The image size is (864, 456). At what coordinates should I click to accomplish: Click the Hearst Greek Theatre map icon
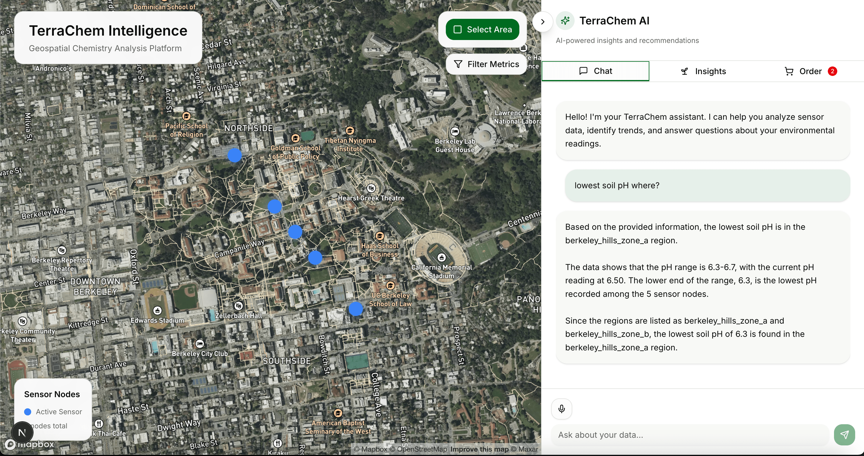(x=371, y=188)
